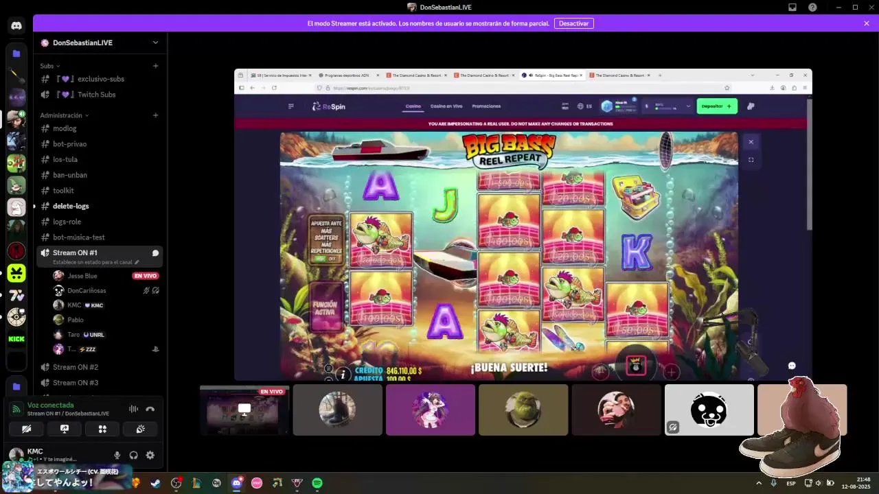Viewport: 879px width, 494px height.
Task: Toggle game fullscreen icon below X
Action: (751, 160)
